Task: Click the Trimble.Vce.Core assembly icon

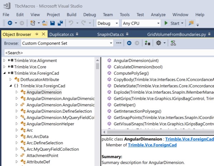Action: [x=11, y=67]
